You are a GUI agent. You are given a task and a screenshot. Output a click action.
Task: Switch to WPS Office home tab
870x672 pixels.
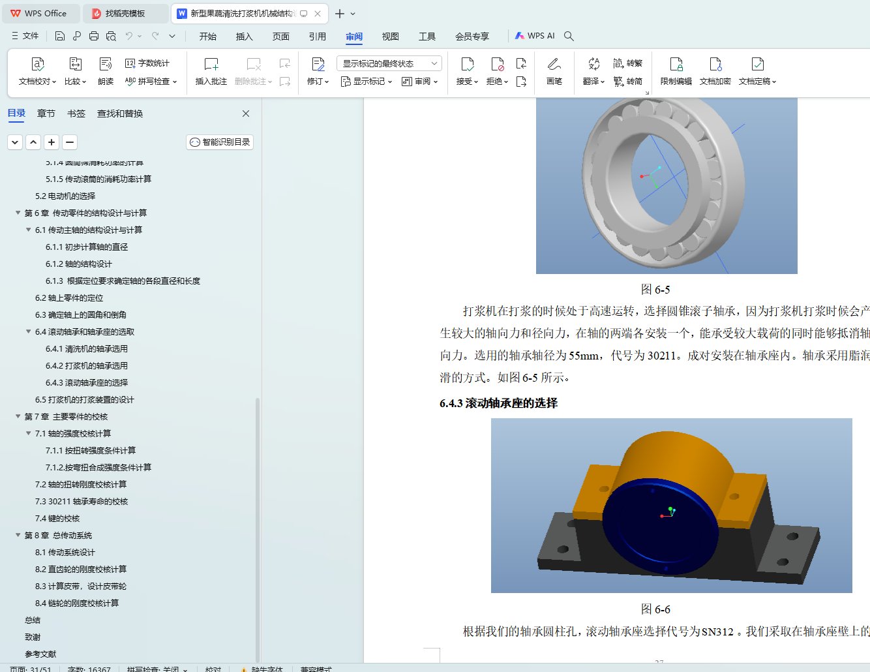[x=40, y=13]
